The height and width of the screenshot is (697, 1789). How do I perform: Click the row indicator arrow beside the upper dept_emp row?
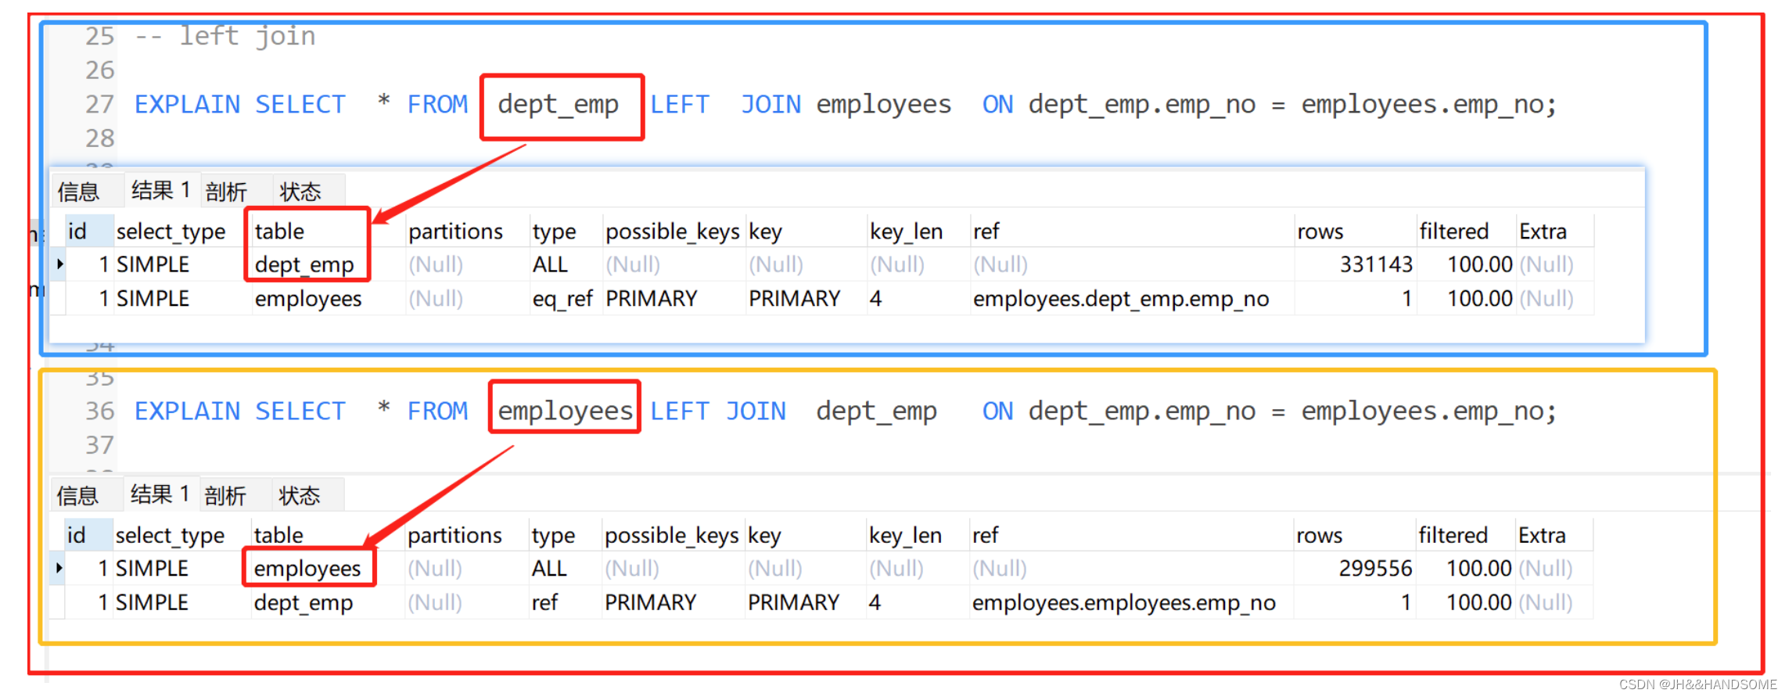[59, 264]
